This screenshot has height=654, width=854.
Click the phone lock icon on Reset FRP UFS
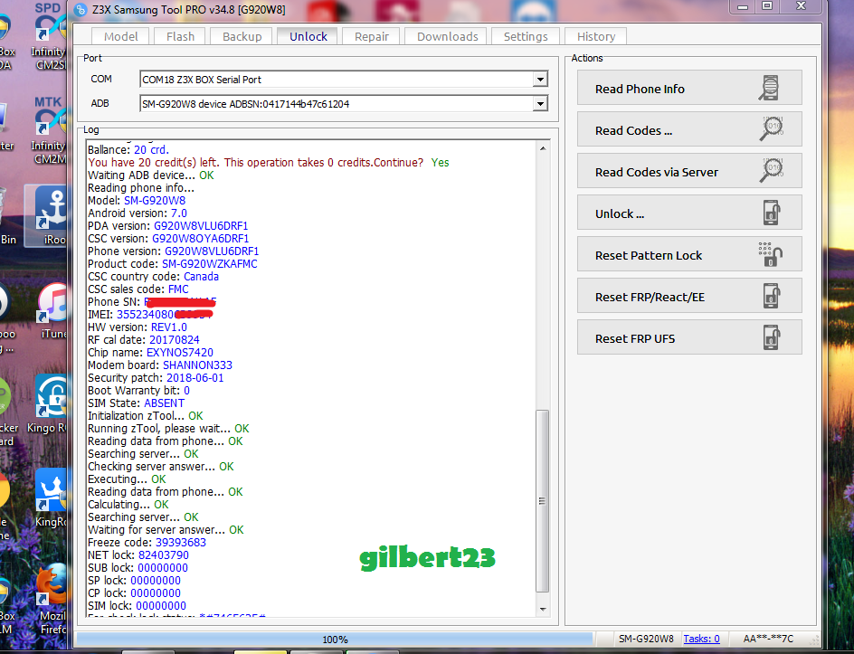click(771, 337)
